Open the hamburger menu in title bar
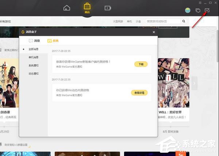 (200, 3)
